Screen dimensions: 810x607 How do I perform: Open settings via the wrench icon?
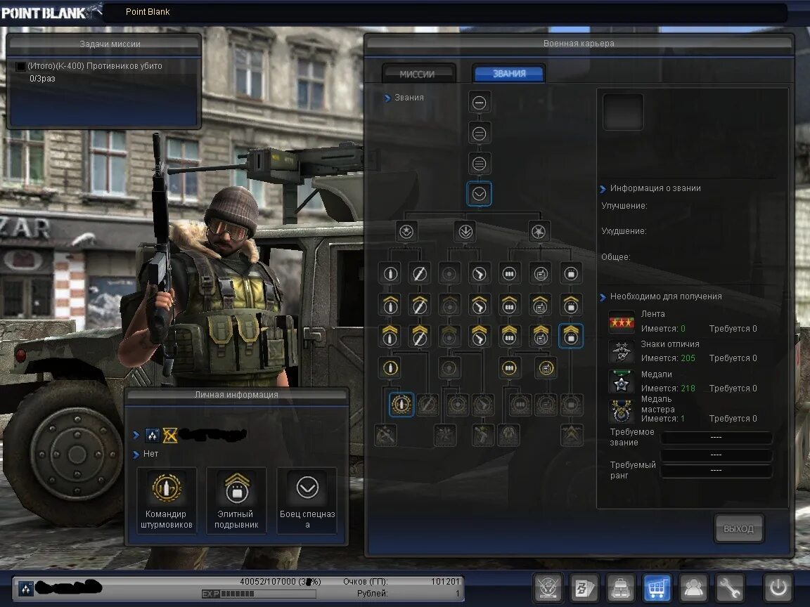[x=729, y=587]
